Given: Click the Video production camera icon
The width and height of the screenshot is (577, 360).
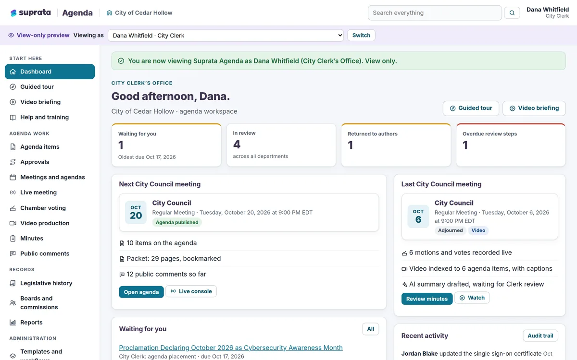Looking at the screenshot, I should (13, 223).
